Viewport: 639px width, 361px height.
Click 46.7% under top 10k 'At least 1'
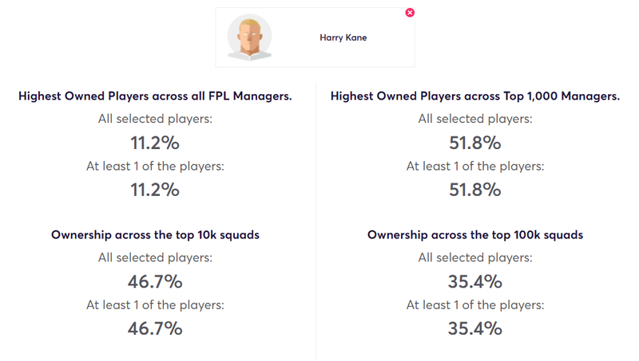pyautogui.click(x=155, y=328)
